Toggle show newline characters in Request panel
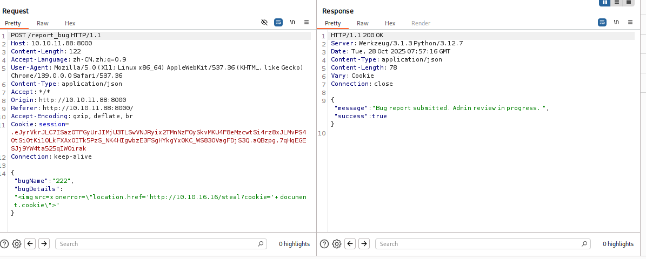 (x=292, y=22)
